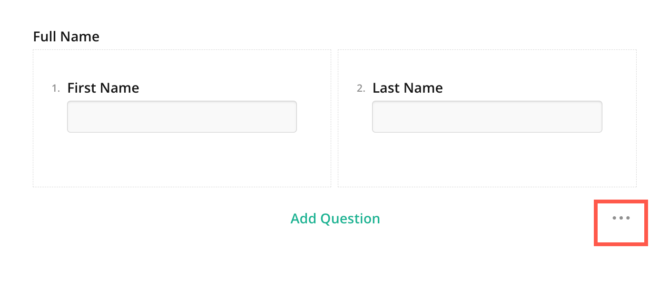Click the word "Add" in Add Question
This screenshot has height=288, width=669.
click(x=304, y=219)
